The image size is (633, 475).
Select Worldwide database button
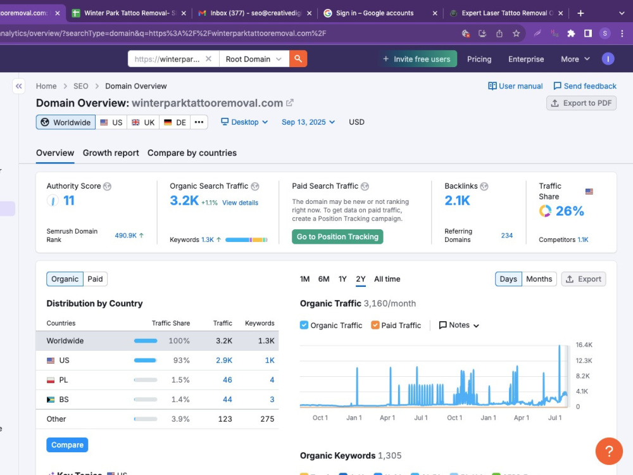point(65,122)
